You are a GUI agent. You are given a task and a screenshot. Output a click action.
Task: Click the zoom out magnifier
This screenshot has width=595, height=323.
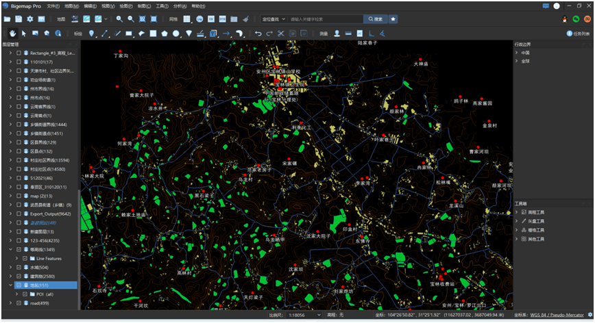click(x=130, y=19)
